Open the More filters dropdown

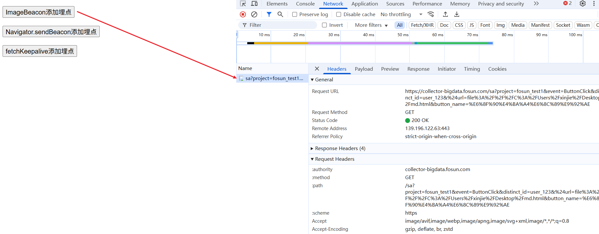point(371,25)
